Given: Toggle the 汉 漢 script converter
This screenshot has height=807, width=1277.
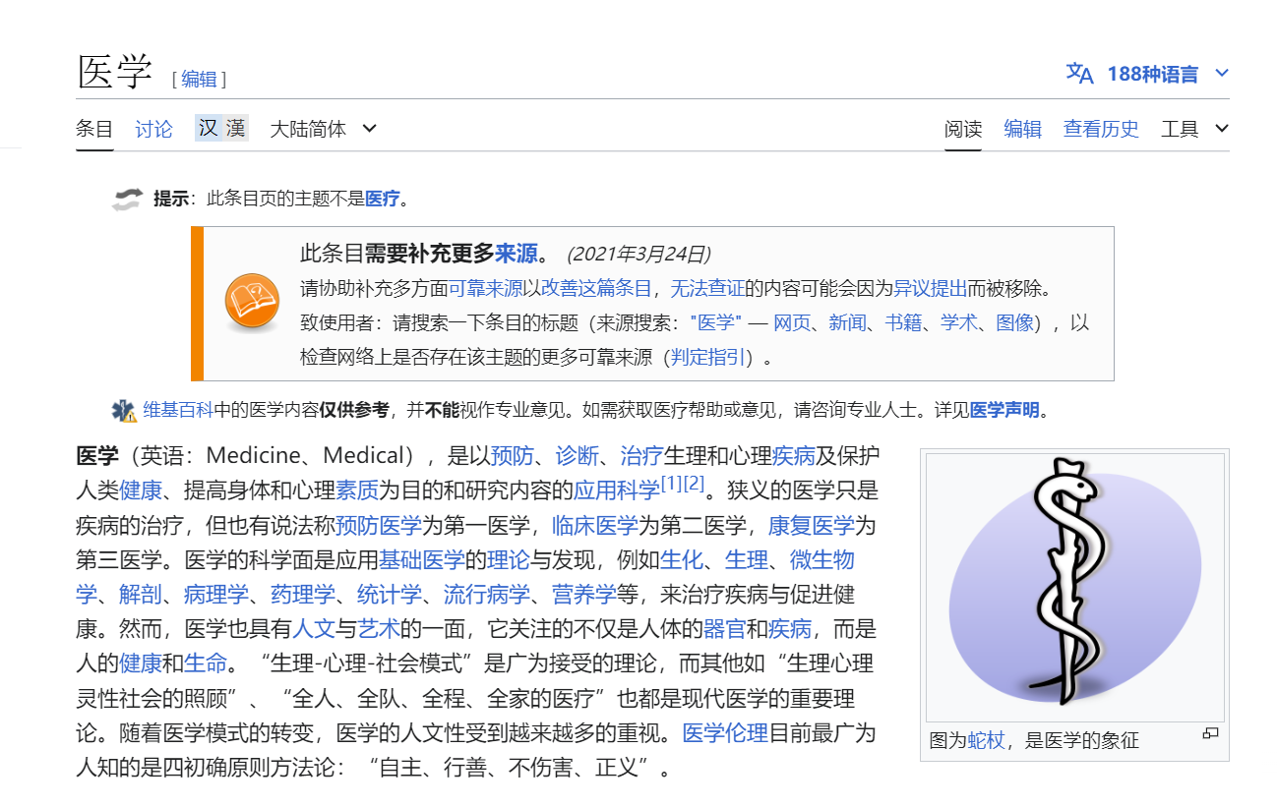Looking at the screenshot, I should click(x=221, y=129).
